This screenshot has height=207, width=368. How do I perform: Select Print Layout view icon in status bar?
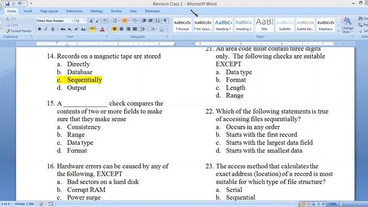pos(303,204)
